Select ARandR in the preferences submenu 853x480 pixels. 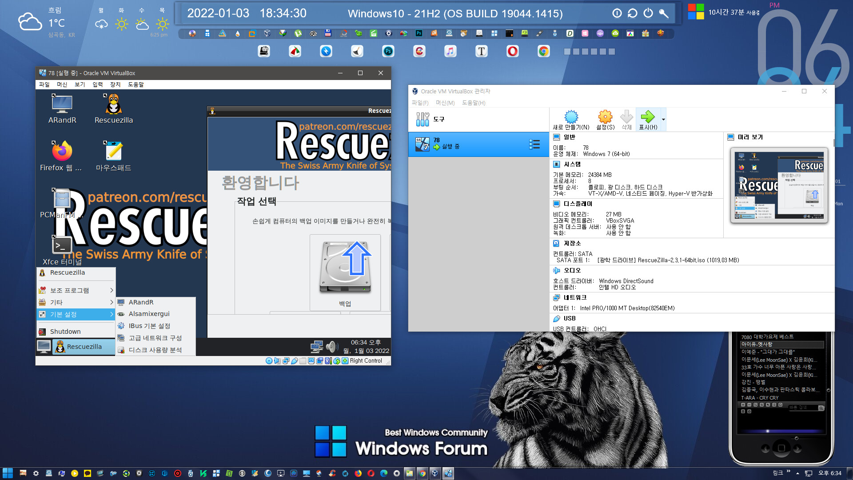[x=155, y=302]
